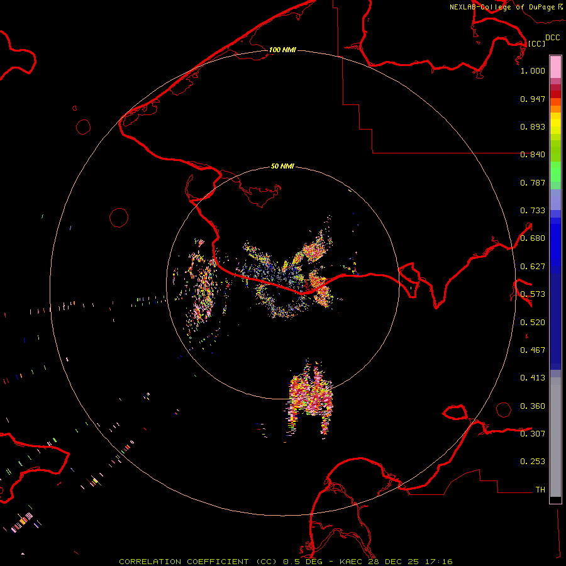Image resolution: width=566 pixels, height=566 pixels.
Task: Click the 100 NMI range ring label
Action: point(282,50)
